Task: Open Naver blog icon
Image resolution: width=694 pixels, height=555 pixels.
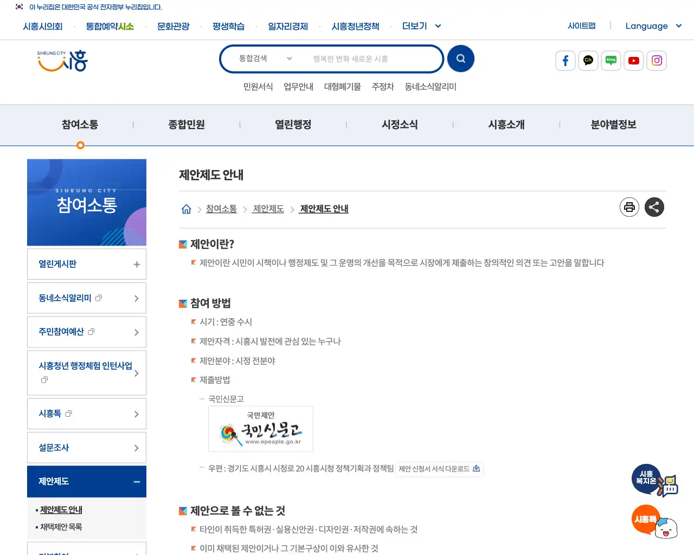Action: point(611,61)
